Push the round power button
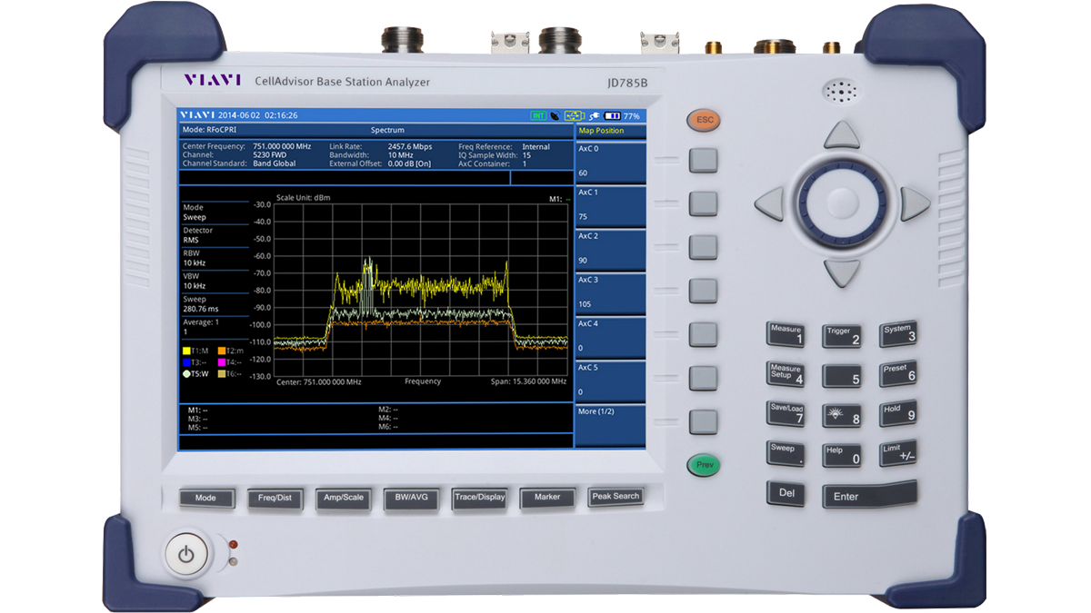 (186, 554)
